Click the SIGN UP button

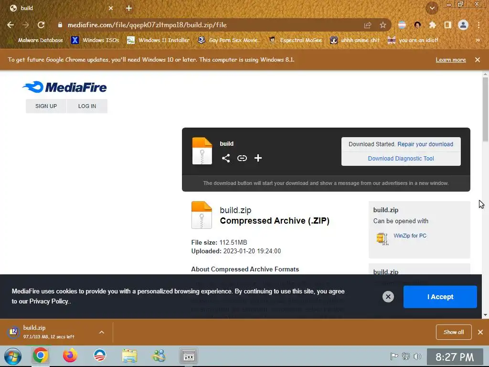click(x=46, y=106)
